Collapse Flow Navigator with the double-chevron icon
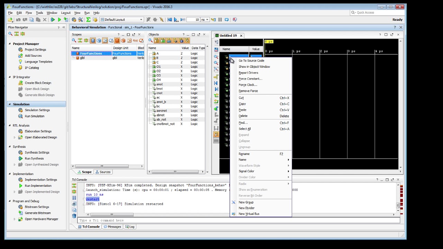 click(x=63, y=27)
